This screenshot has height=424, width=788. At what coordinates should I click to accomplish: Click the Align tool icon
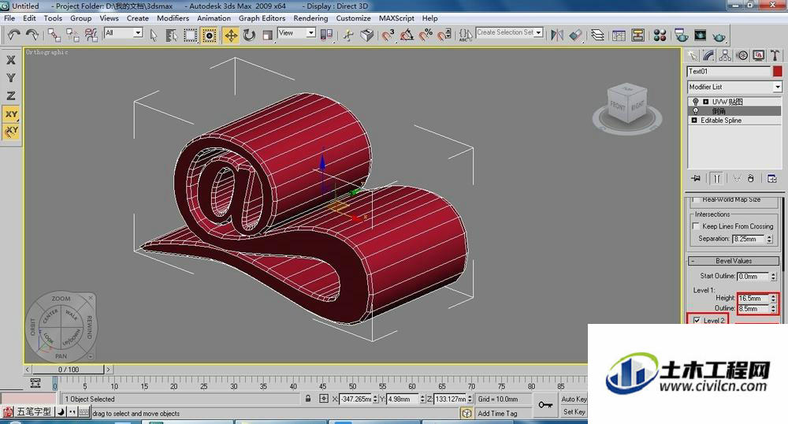click(576, 35)
